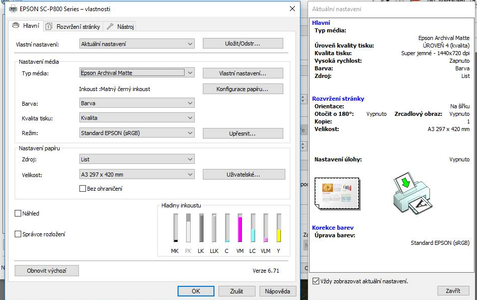Click the LLK ink level bar
This screenshot has width=477, height=300.
214,228
